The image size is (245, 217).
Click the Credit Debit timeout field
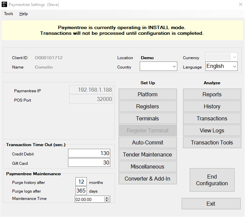tap(89, 153)
